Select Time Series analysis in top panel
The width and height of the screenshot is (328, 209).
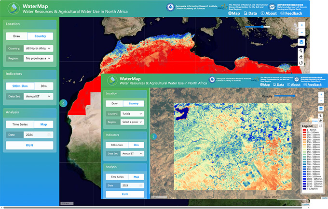point(16,124)
